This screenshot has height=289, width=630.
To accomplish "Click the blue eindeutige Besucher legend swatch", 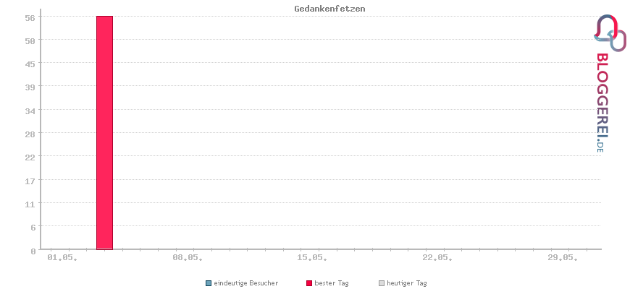I will click(x=208, y=283).
